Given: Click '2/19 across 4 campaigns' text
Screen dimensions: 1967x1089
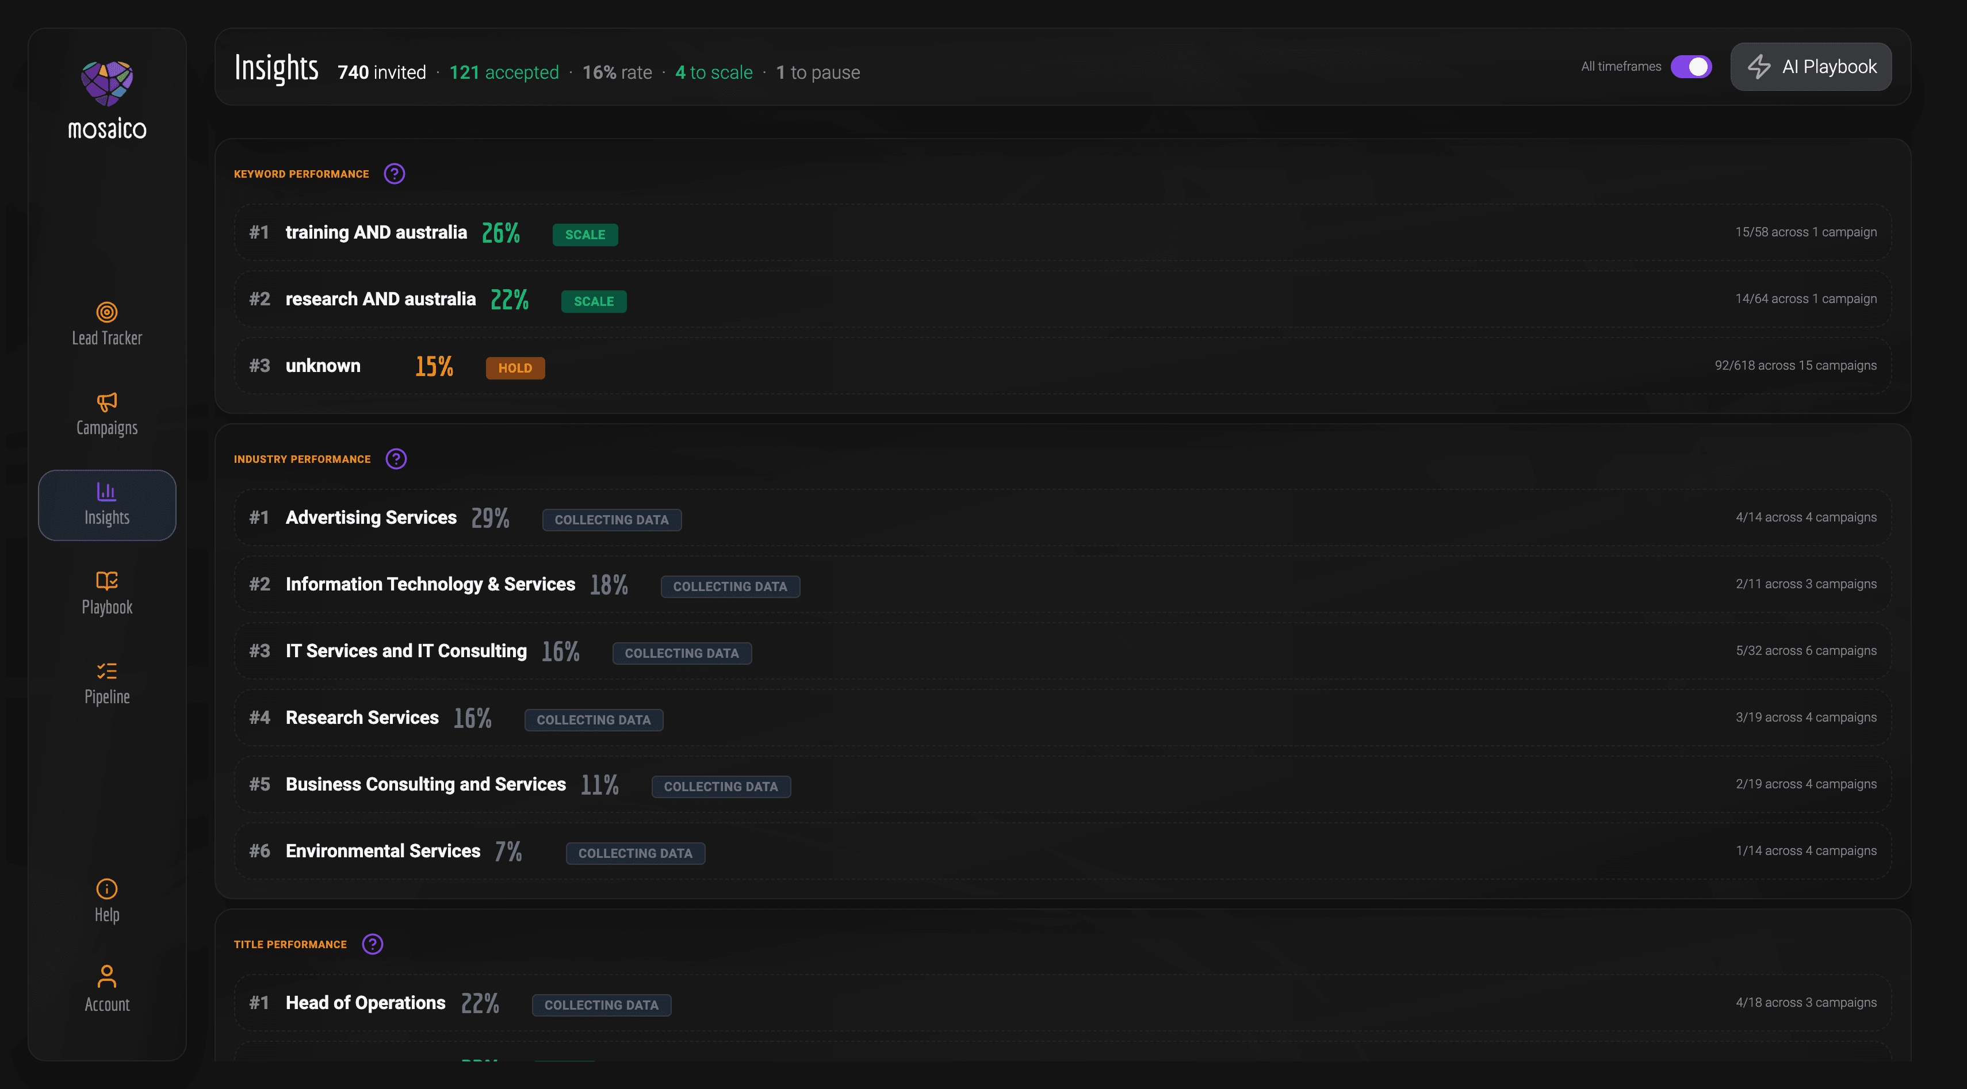Looking at the screenshot, I should click(x=1806, y=784).
